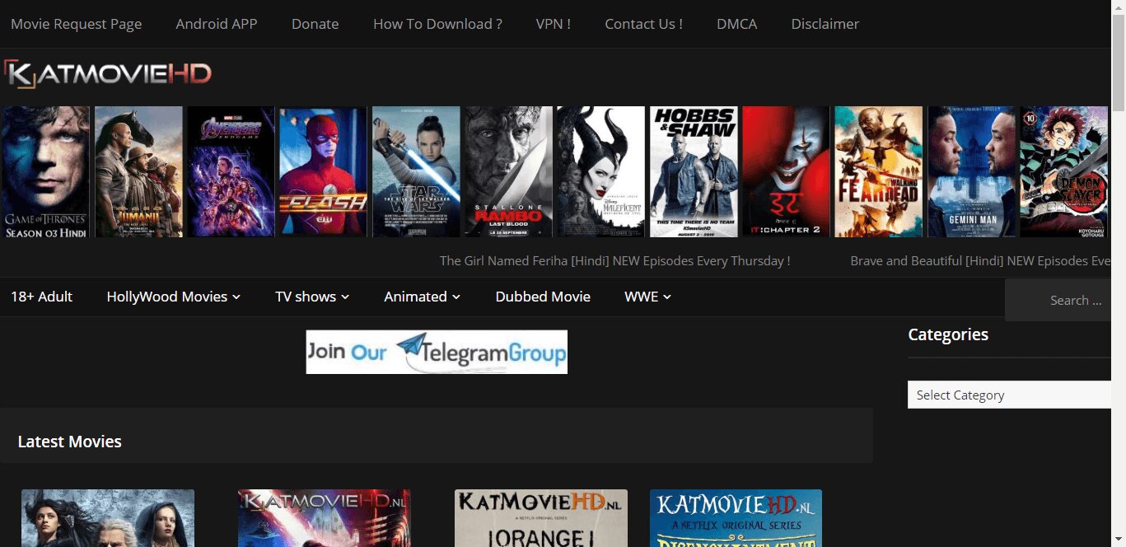Click the Latest Movies heading
The image size is (1126, 547).
69,442
